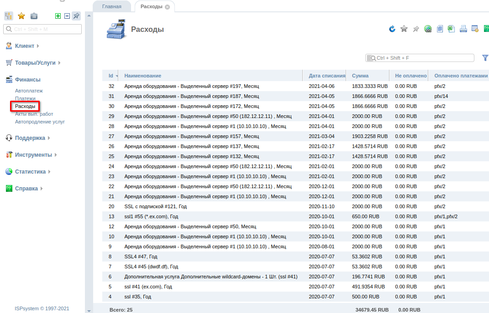Collapse all menu sections with minus icon
Image resolution: width=489 pixels, height=313 pixels.
pos(67,16)
